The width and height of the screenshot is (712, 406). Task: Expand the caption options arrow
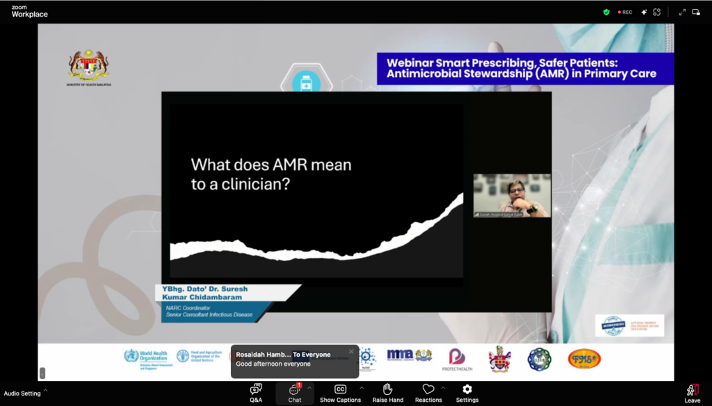point(361,387)
